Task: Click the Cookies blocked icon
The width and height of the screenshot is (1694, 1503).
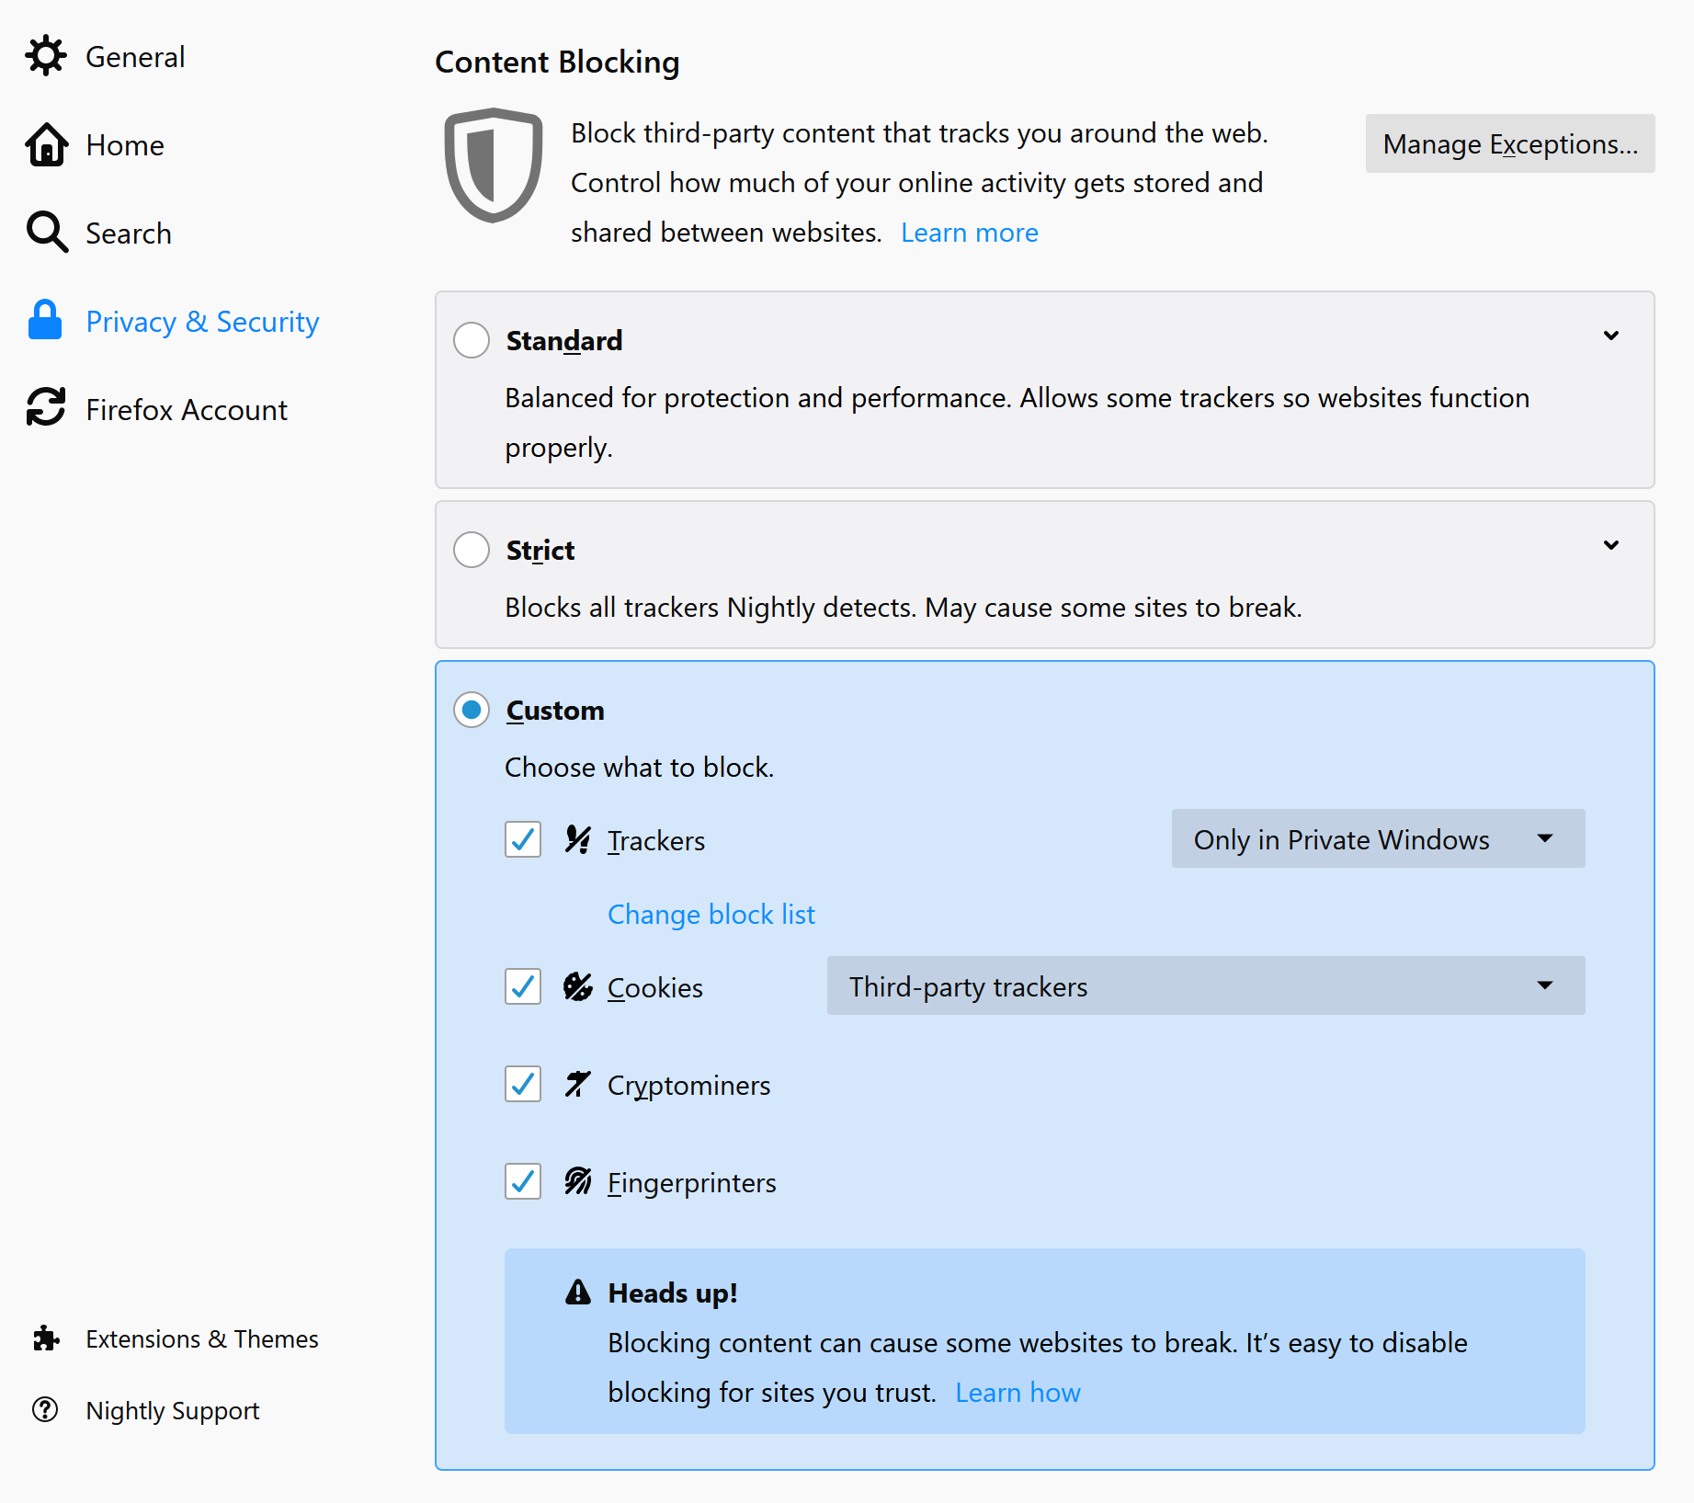Action: [578, 986]
